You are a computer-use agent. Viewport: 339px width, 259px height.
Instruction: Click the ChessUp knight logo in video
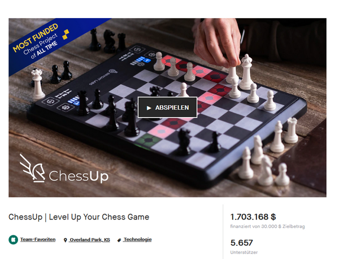[x=32, y=168]
